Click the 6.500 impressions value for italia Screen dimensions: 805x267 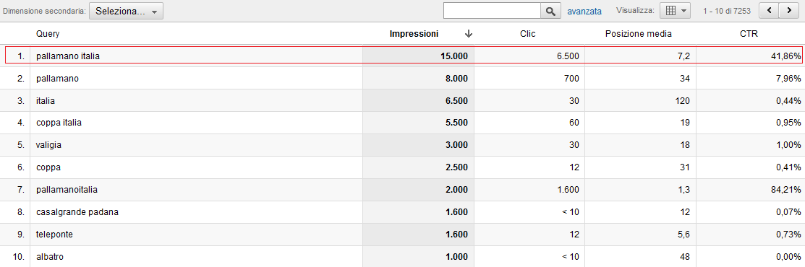[x=456, y=101]
